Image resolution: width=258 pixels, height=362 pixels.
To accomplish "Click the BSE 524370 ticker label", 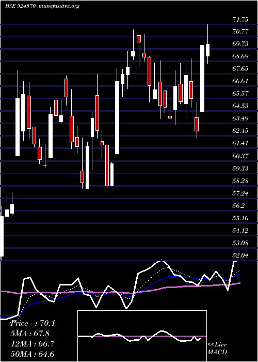I will click(x=20, y=6).
